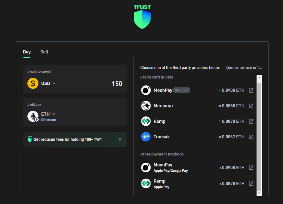This screenshot has width=283, height=204.
Task: Choose Mercuryo as provider
Action: pos(197,106)
